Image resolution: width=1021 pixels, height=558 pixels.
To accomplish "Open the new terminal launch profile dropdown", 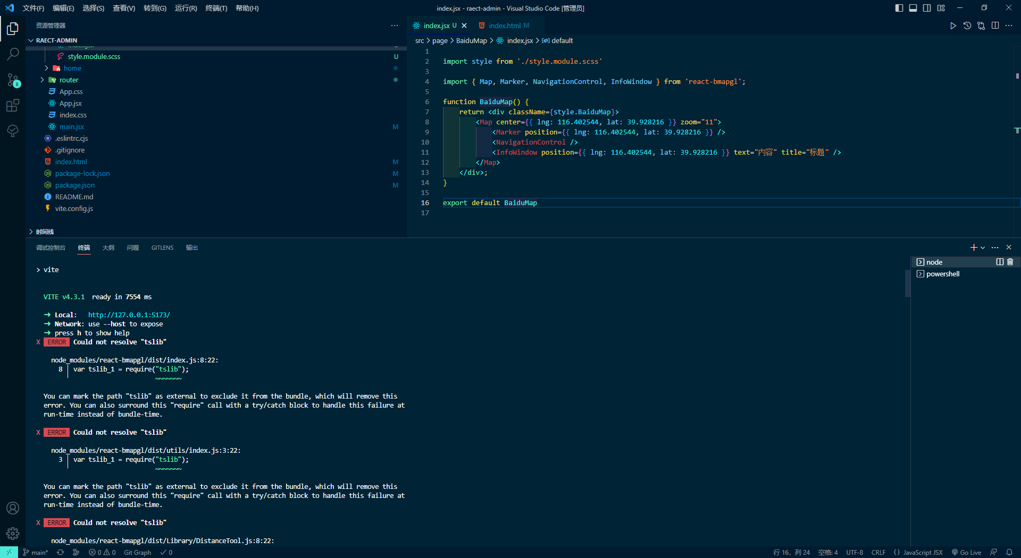I will [983, 248].
